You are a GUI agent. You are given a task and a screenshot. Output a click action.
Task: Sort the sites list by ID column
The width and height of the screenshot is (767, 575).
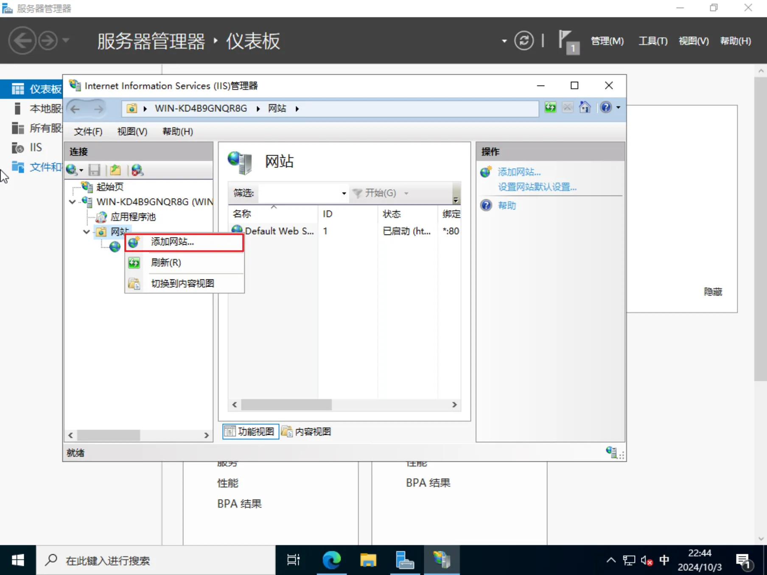click(x=348, y=214)
